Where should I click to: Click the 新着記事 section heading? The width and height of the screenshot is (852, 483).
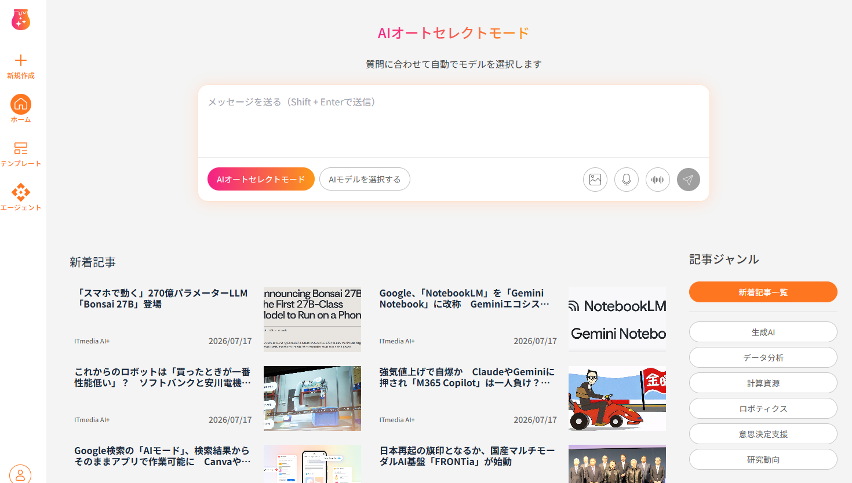pyautogui.click(x=93, y=262)
